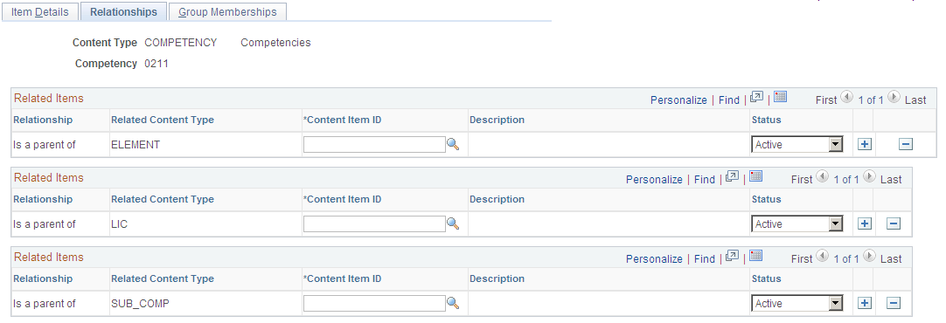Viewport: 946px width, 323px height.
Task: Open Status dropdown for SUB_COMP row
Action: tap(797, 303)
